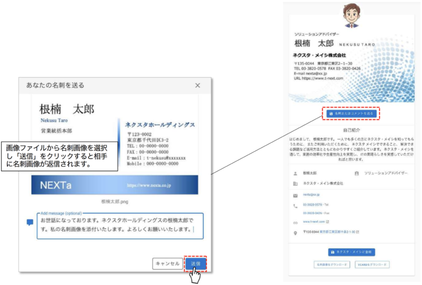This screenshot has width=422, height=285.
Task: Click the map location pin icon
Action: click(x=295, y=233)
